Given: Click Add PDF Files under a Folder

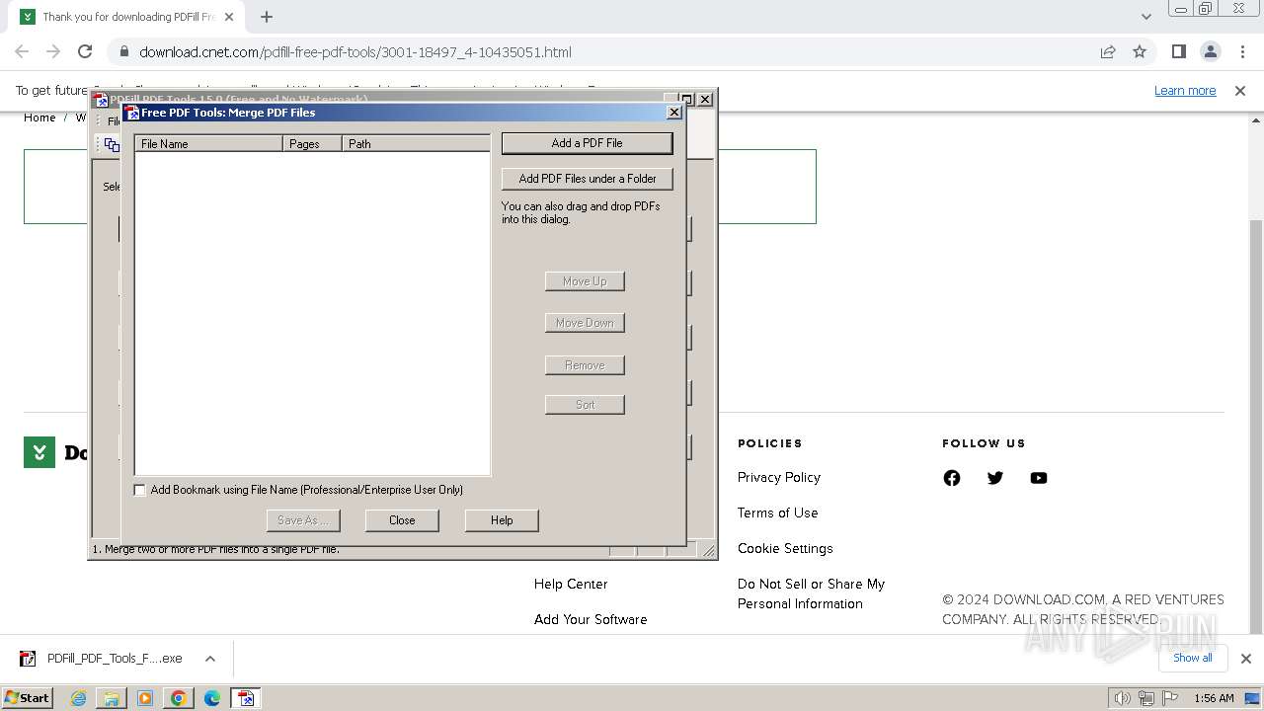Looking at the screenshot, I should (x=587, y=179).
